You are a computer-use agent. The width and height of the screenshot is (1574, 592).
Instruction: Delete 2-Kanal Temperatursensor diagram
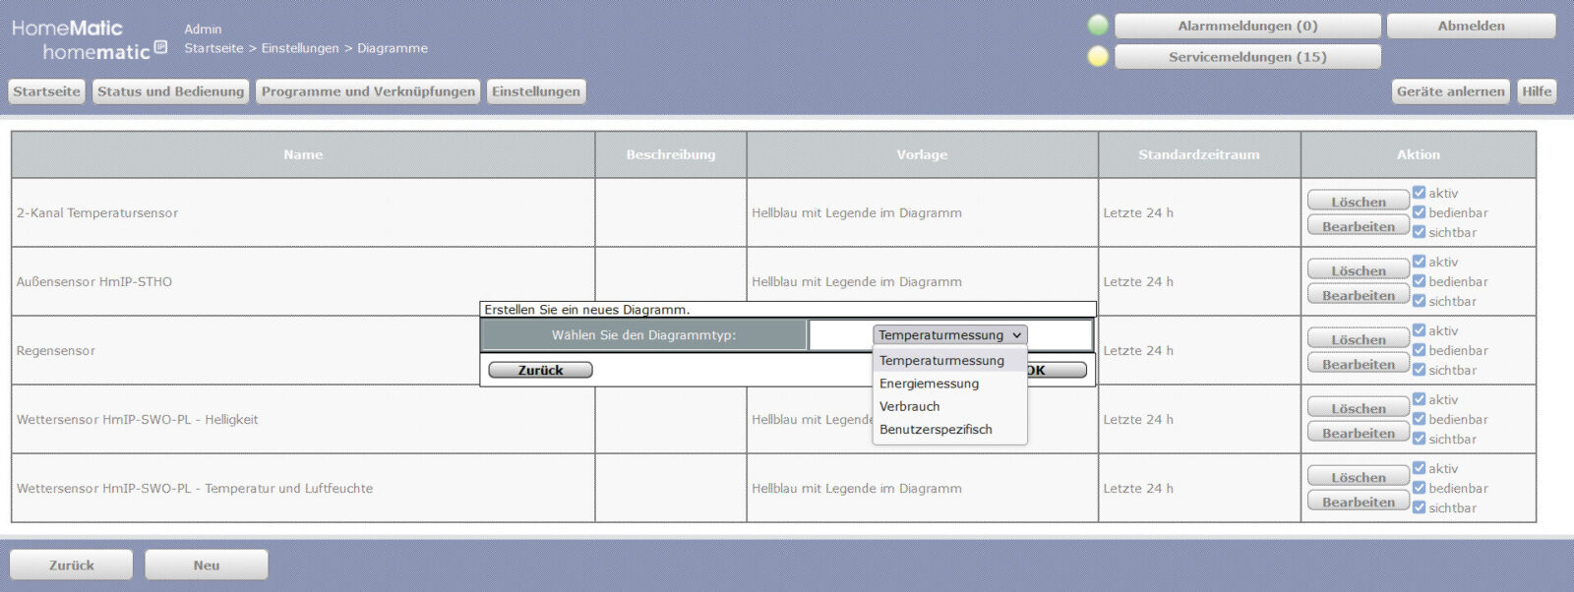tap(1359, 202)
